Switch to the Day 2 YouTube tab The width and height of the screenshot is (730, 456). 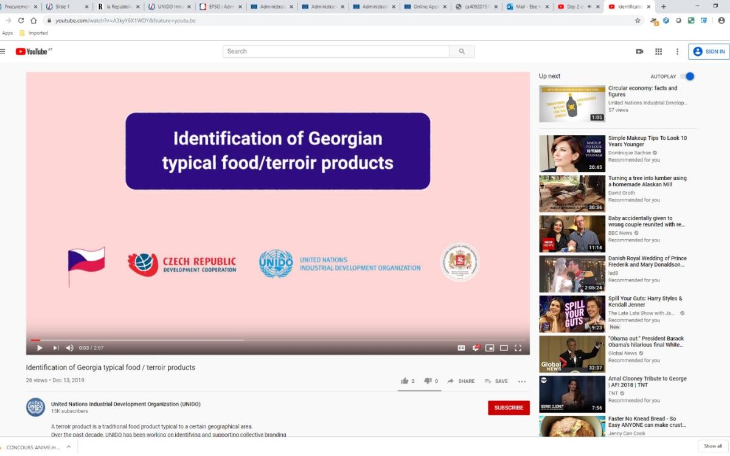[579, 7]
